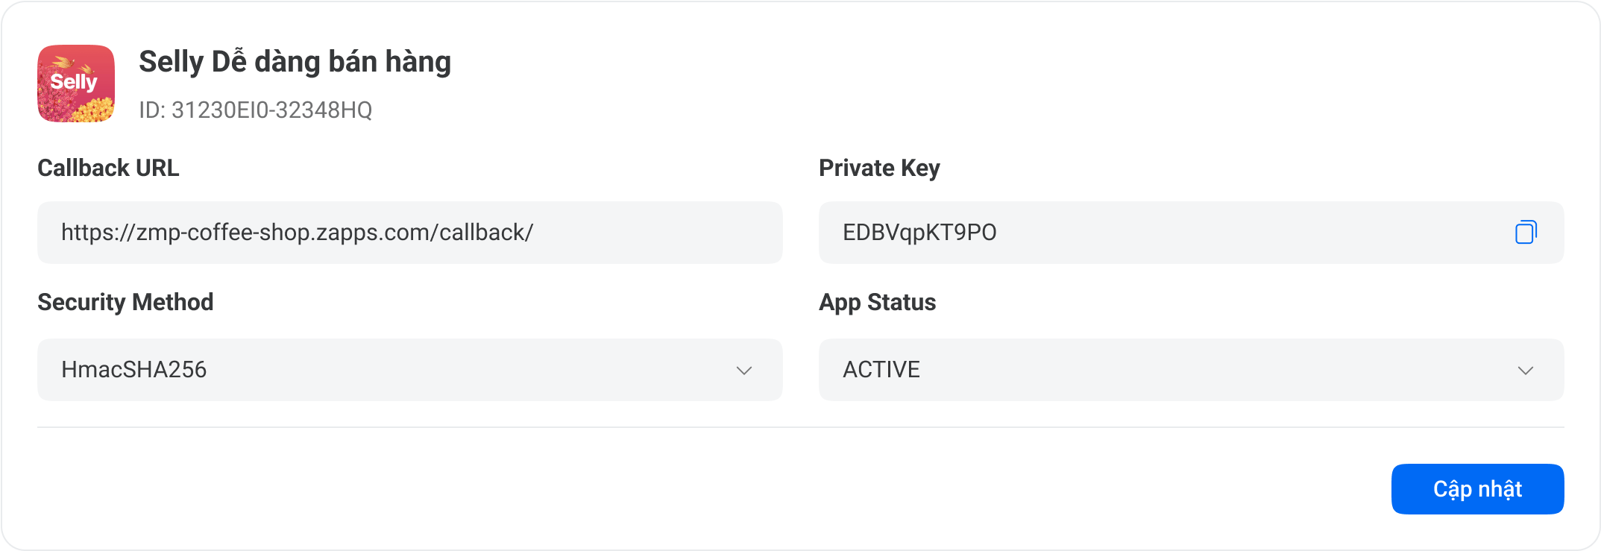Click the ACTIVE status value text

[x=881, y=370]
